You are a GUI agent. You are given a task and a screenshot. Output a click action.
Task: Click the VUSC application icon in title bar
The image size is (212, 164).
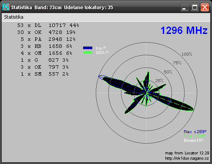6,7
